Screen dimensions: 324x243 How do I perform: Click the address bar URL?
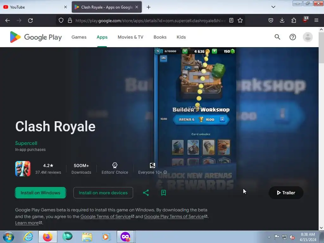pos(150,21)
